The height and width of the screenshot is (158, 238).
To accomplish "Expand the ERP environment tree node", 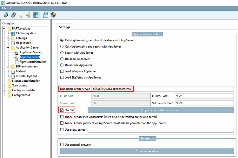I will [8, 67].
